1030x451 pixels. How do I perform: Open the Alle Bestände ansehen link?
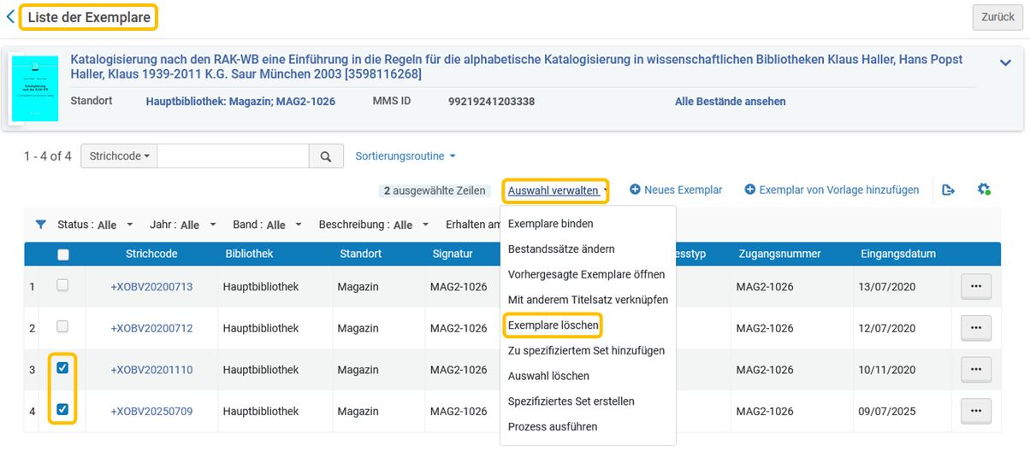pyautogui.click(x=730, y=102)
